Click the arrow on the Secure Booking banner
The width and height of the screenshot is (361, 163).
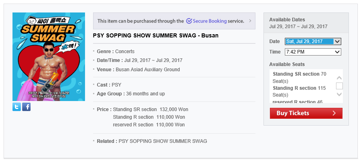[250, 21]
